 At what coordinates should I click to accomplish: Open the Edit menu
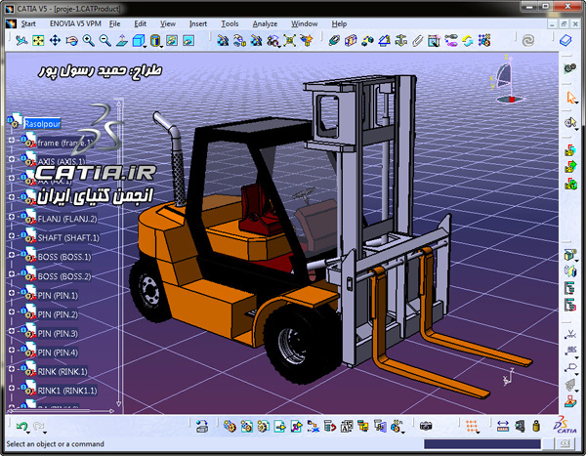(x=140, y=23)
